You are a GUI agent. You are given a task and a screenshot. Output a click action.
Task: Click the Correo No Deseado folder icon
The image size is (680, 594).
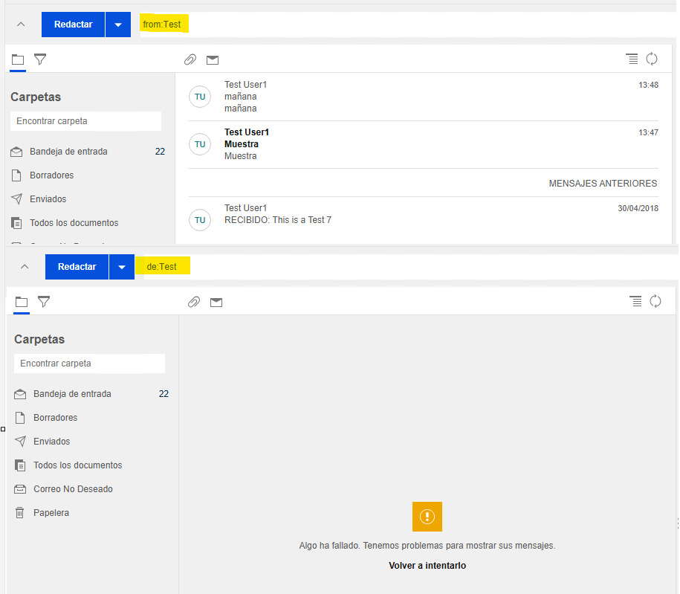click(20, 489)
